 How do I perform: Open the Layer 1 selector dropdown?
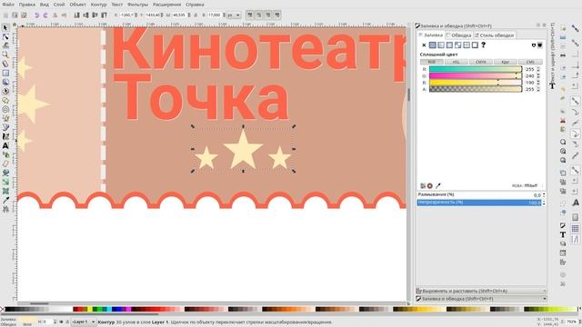coord(84,322)
